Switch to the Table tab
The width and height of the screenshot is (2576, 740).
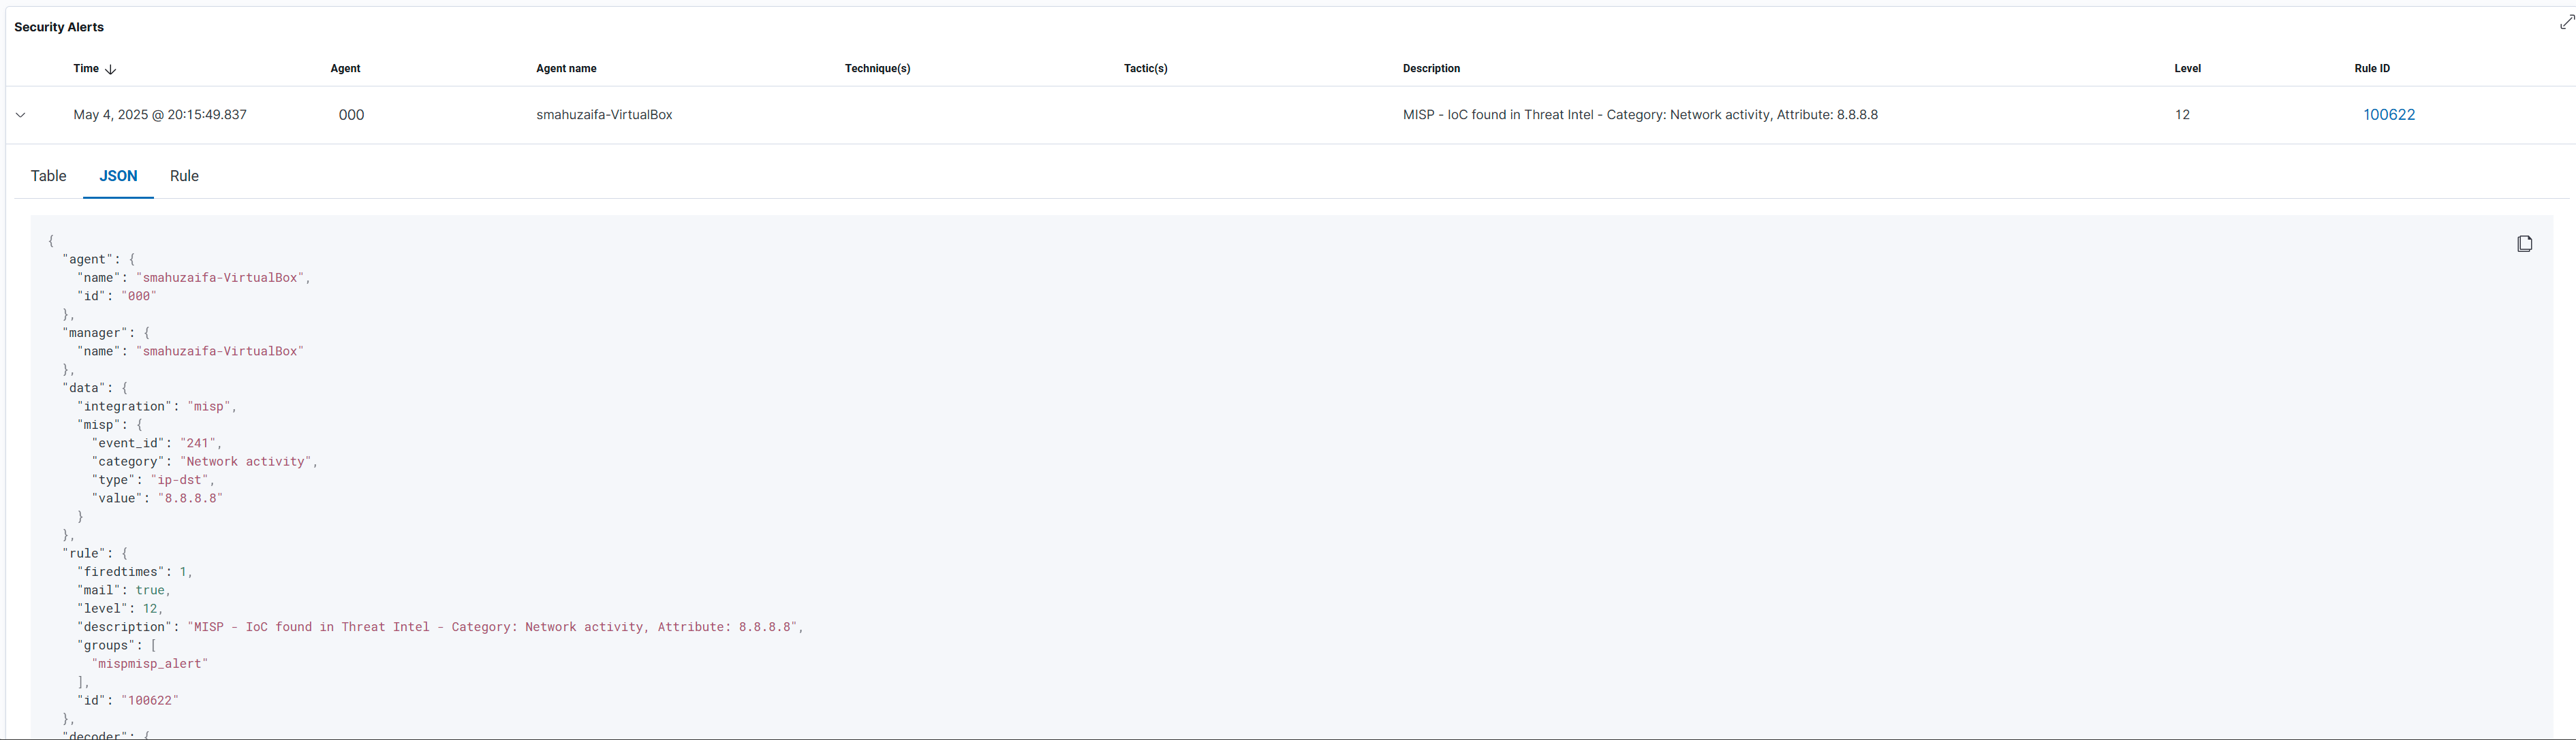tap(48, 176)
